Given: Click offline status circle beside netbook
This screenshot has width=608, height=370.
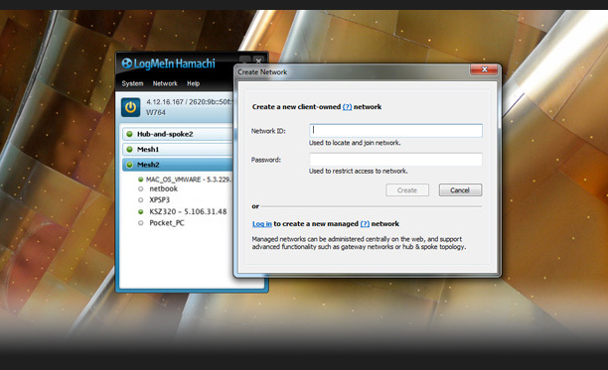Looking at the screenshot, I should pyautogui.click(x=141, y=188).
